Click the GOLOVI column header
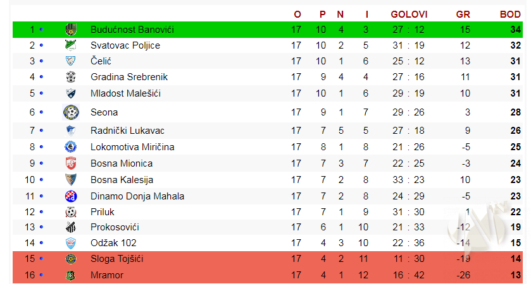This screenshot has width=531, height=284. coord(409,14)
